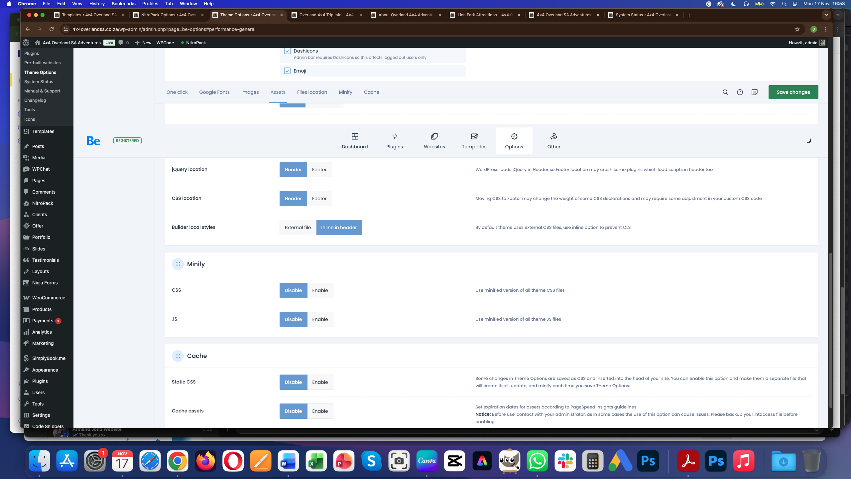Open Chrome three-dot menu

point(825,29)
